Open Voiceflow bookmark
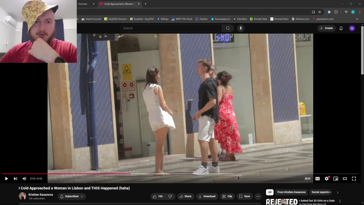This screenshot has height=205, width=364. click(240, 19)
